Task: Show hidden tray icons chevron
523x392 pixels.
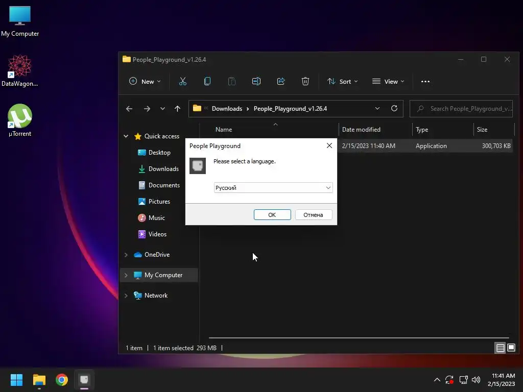Action: (x=437, y=380)
